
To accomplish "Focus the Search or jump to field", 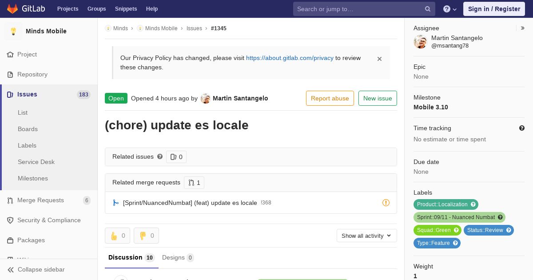I will (x=364, y=9).
